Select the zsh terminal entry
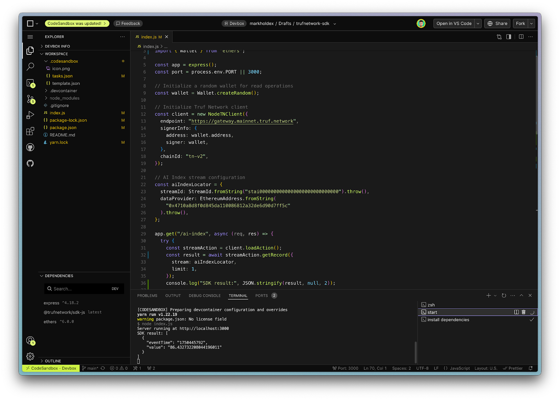Image resolution: width=560 pixels, height=400 pixels. pos(478,305)
